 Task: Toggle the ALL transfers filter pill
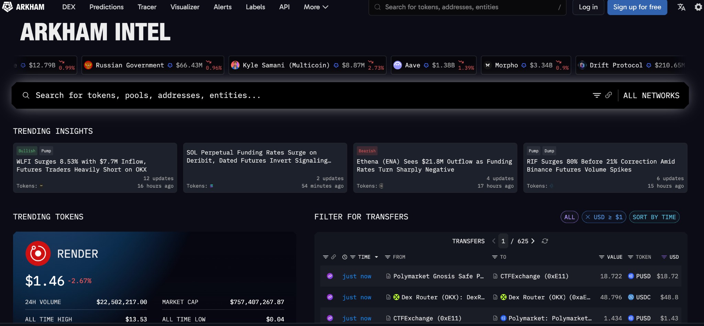(570, 217)
